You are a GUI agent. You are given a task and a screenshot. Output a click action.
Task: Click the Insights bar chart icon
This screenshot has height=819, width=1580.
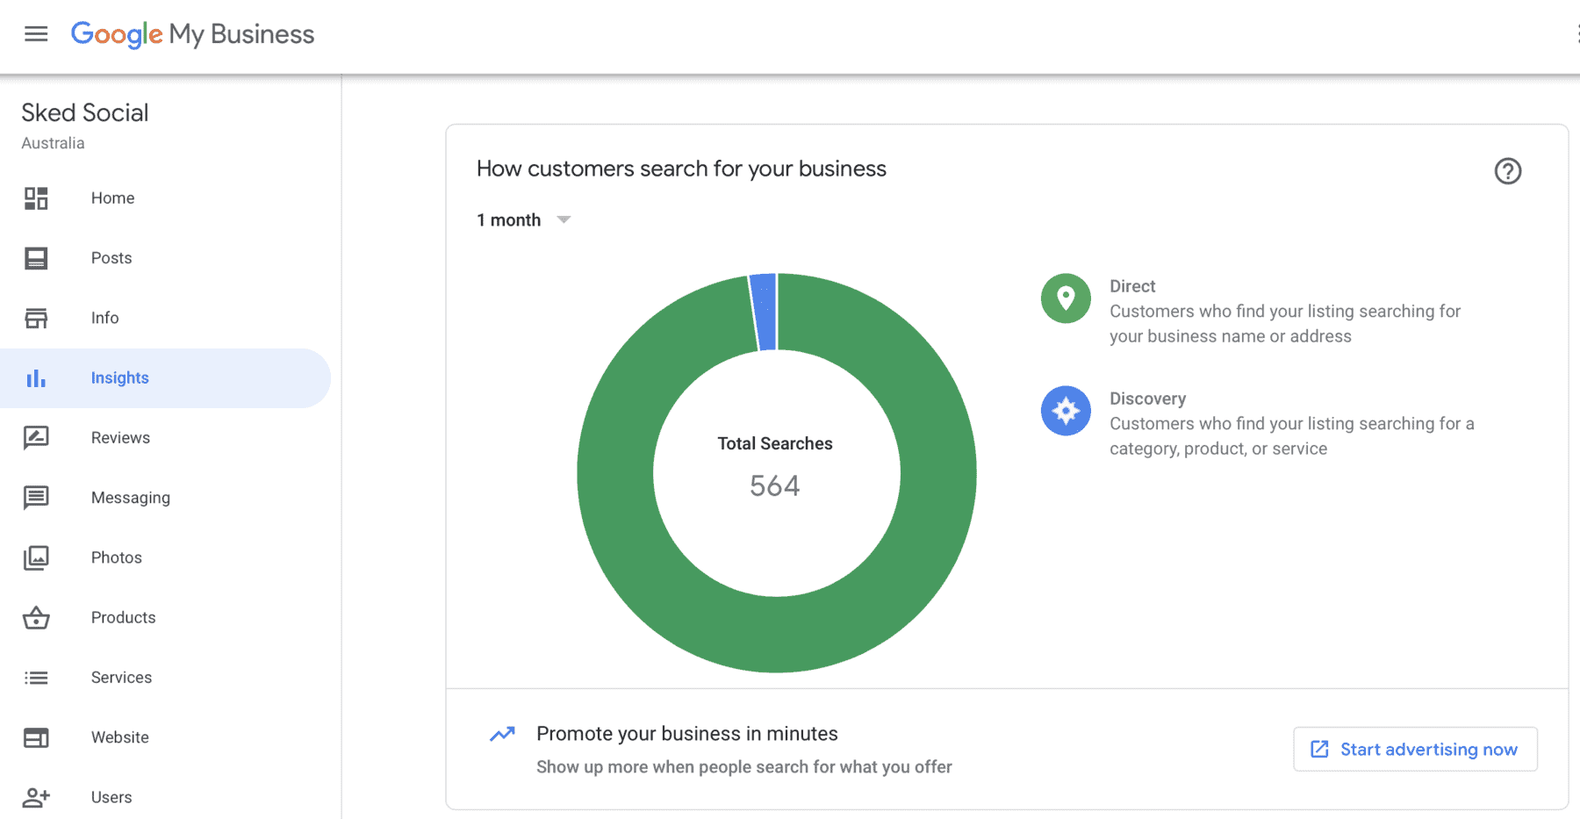36,378
